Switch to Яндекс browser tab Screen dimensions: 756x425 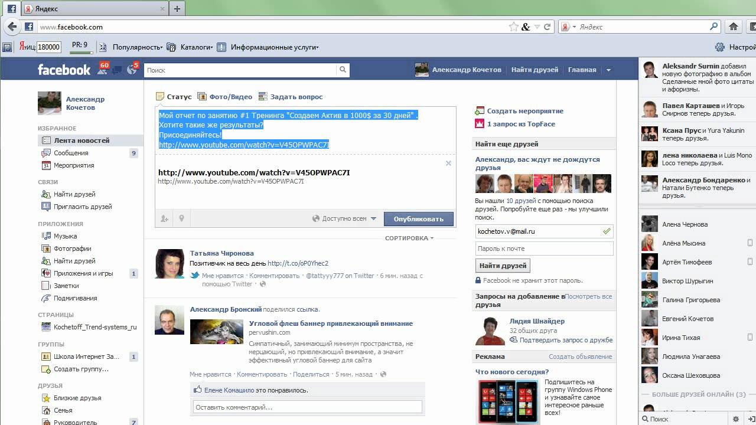click(x=94, y=9)
